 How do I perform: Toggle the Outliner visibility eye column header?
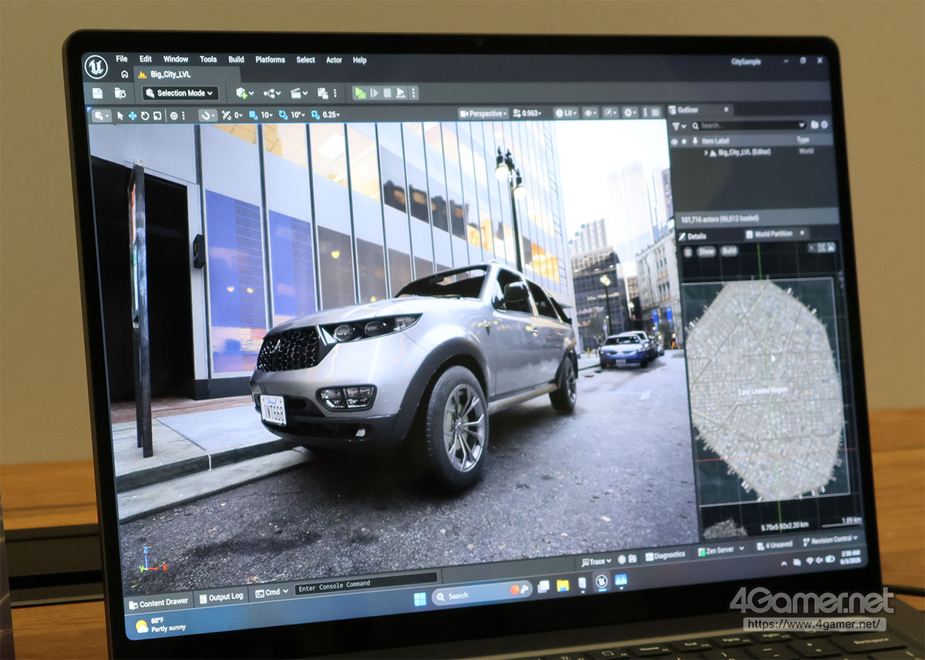[674, 141]
